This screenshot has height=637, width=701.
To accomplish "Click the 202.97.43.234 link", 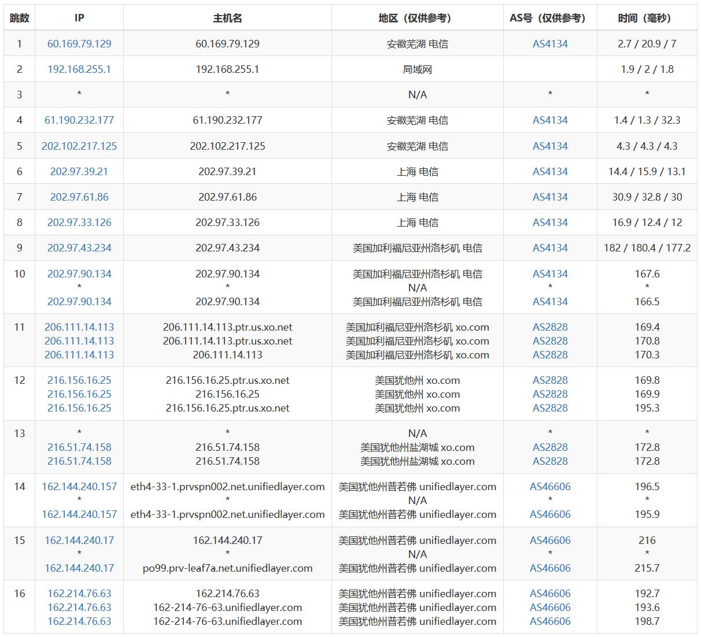I will 79,247.
